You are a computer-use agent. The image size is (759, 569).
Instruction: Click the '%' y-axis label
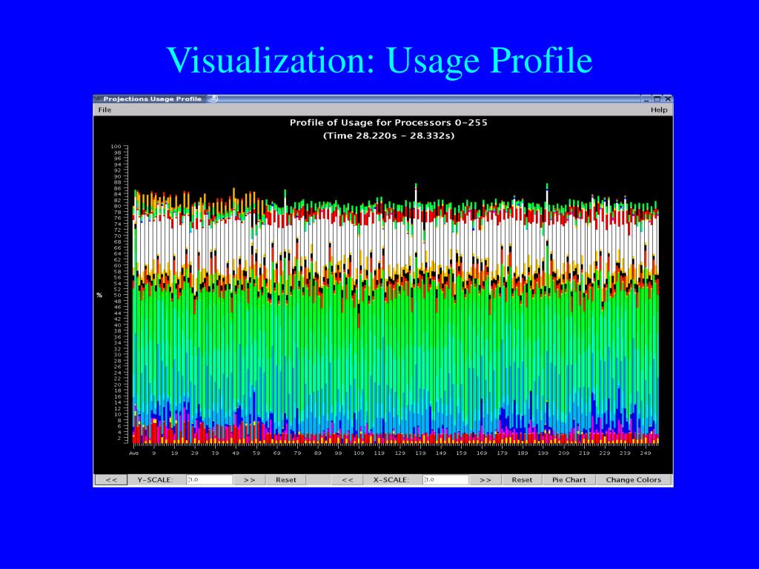99,295
